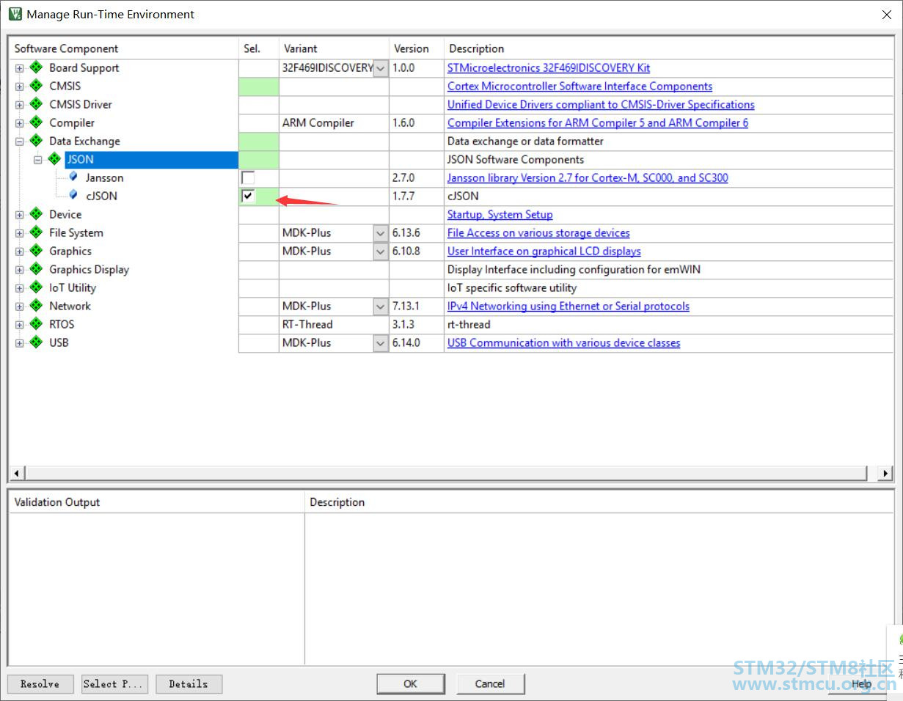Expand the USB tree node
Viewport: 903px width, 701px height.
(x=19, y=343)
